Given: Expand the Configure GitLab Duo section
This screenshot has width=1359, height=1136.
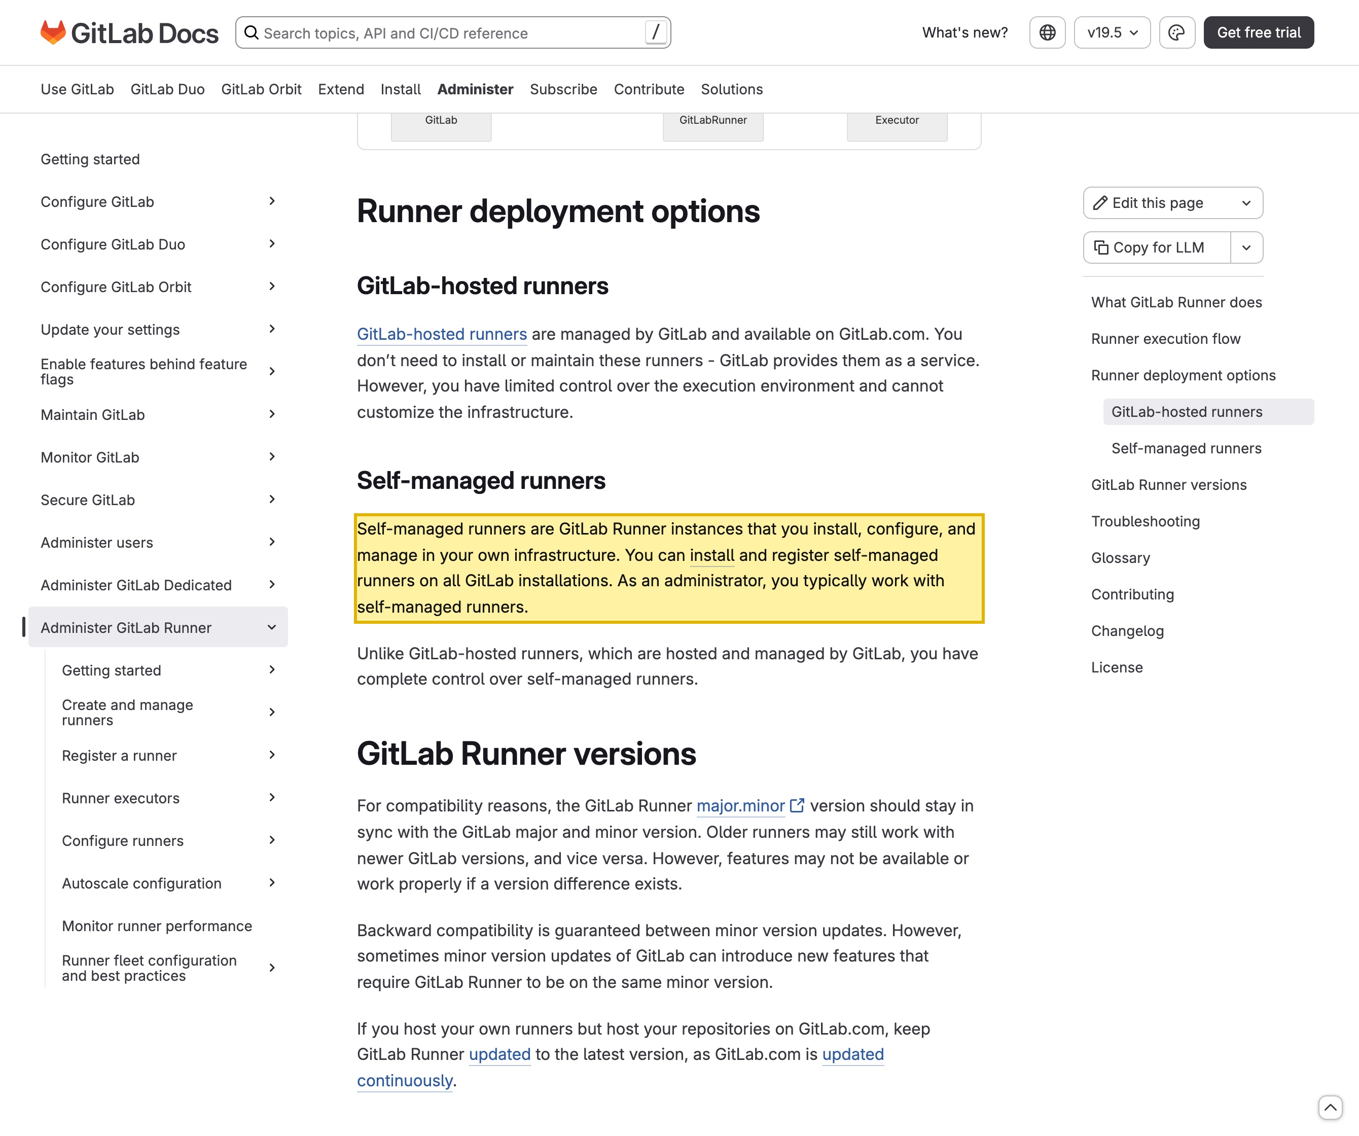Looking at the screenshot, I should pyautogui.click(x=272, y=244).
